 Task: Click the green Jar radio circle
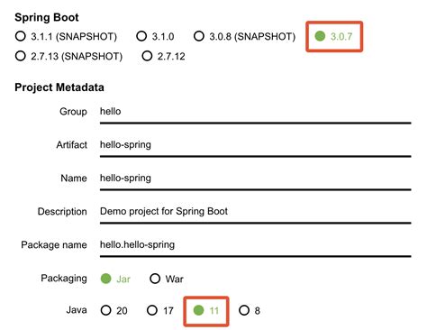[x=105, y=279]
